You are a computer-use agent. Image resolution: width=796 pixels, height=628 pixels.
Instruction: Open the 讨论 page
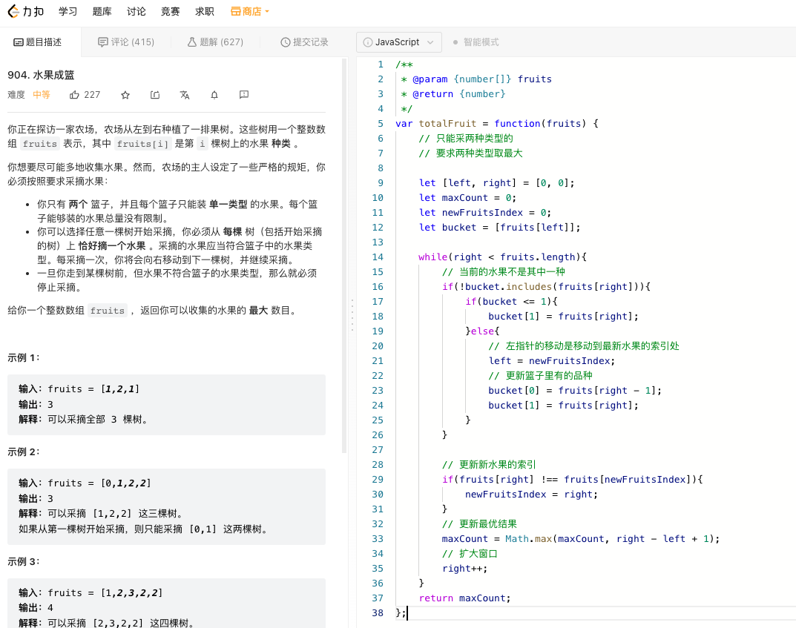pyautogui.click(x=136, y=11)
